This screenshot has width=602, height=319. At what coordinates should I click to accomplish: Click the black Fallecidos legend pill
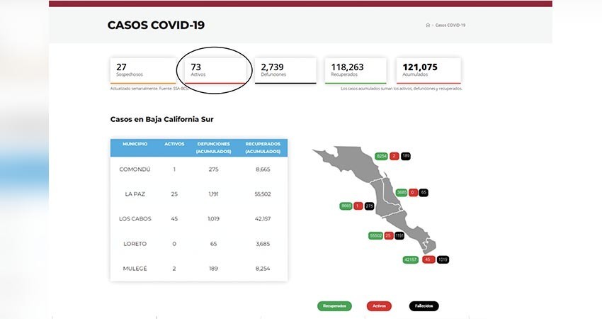(x=424, y=306)
